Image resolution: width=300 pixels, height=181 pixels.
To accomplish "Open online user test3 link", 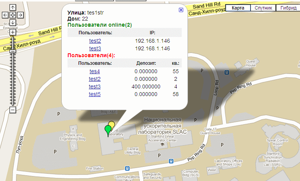I will pyautogui.click(x=95, y=48).
